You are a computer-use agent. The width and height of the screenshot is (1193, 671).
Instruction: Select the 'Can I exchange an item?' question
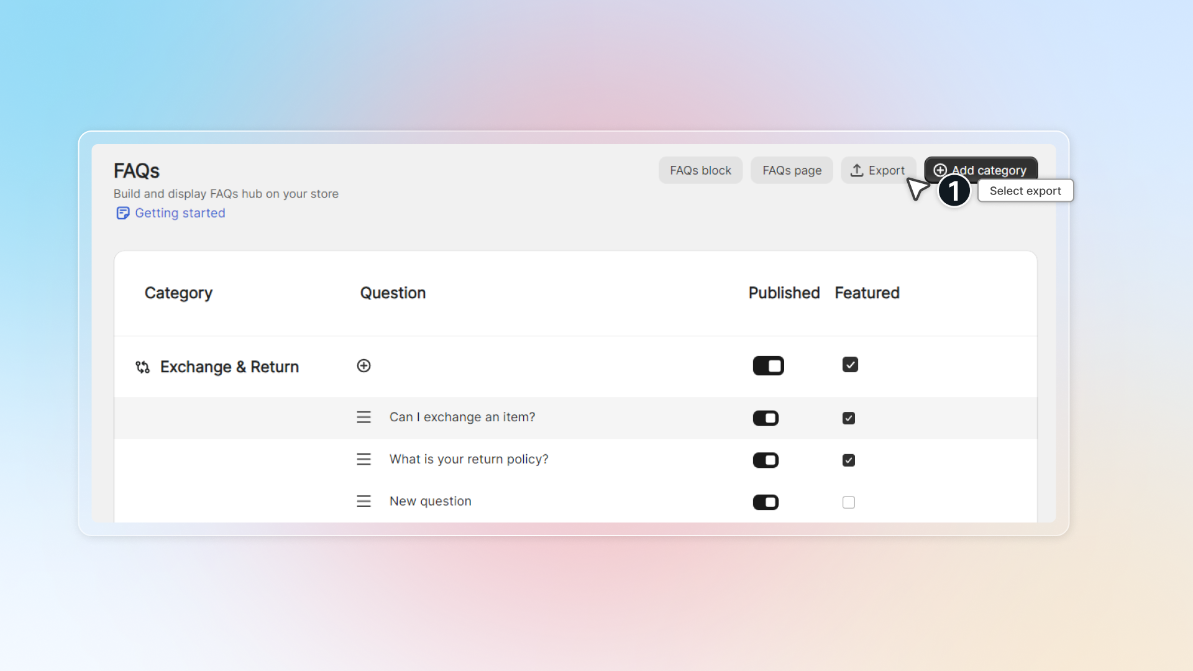(x=462, y=418)
